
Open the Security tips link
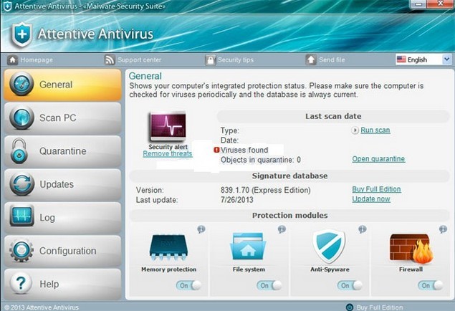pos(236,60)
